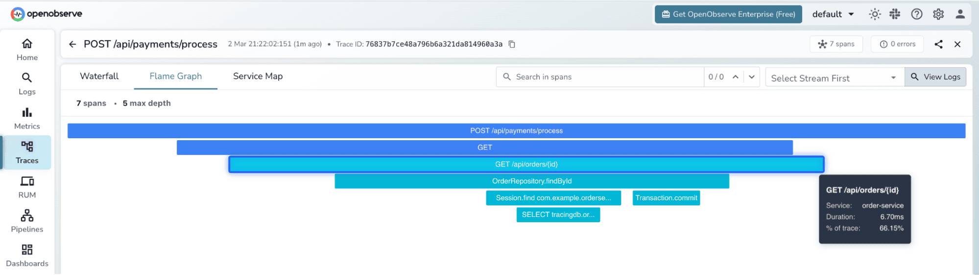Toggle light/dark theme sun icon

(874, 14)
